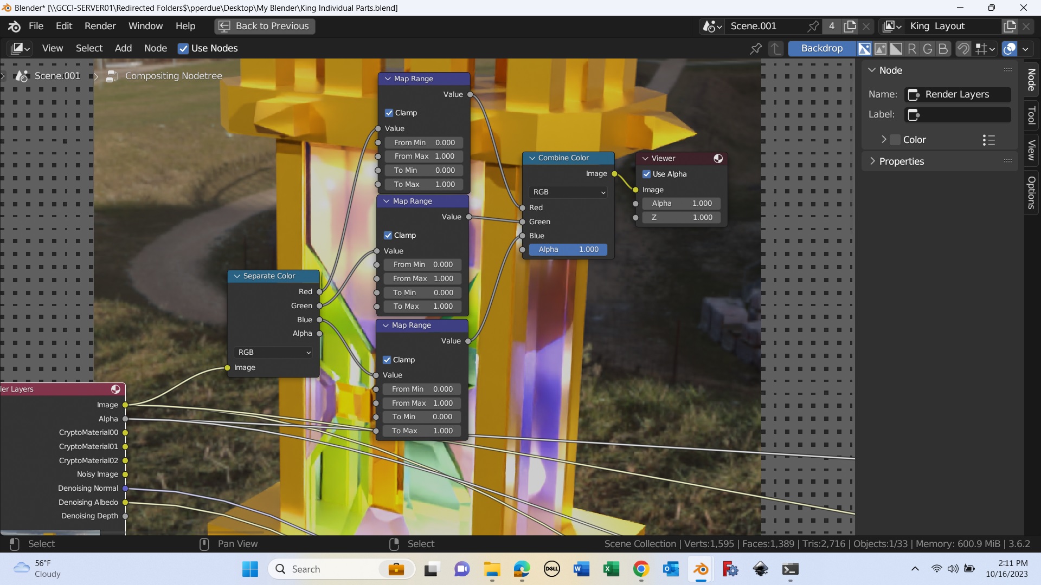
Task: Click the new scene duplicate icon
Action: click(x=850, y=26)
